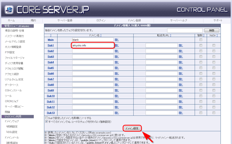Open サーバーヘルプ in the top navigation
The height and width of the screenshot is (144, 232).
tap(179, 20)
